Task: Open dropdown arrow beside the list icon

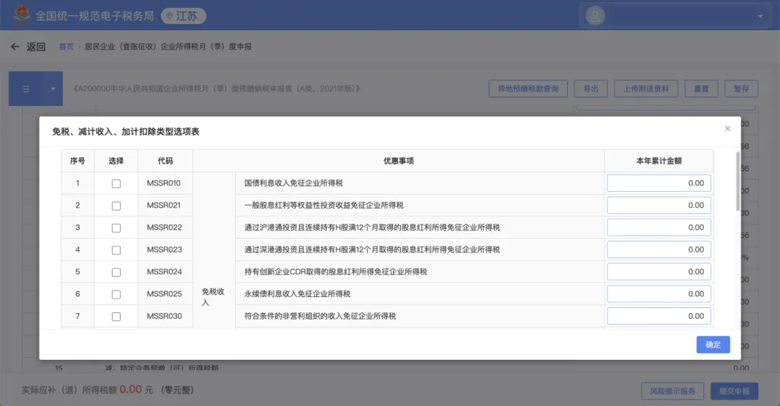Action: tap(53, 89)
